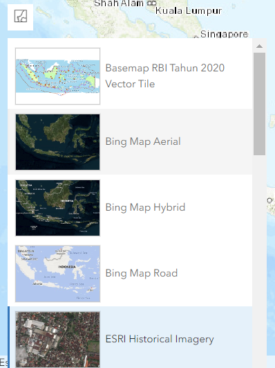This screenshot has height=368, width=275.
Task: Click the Esri attribution text at bottom-left
Action: tap(3, 362)
